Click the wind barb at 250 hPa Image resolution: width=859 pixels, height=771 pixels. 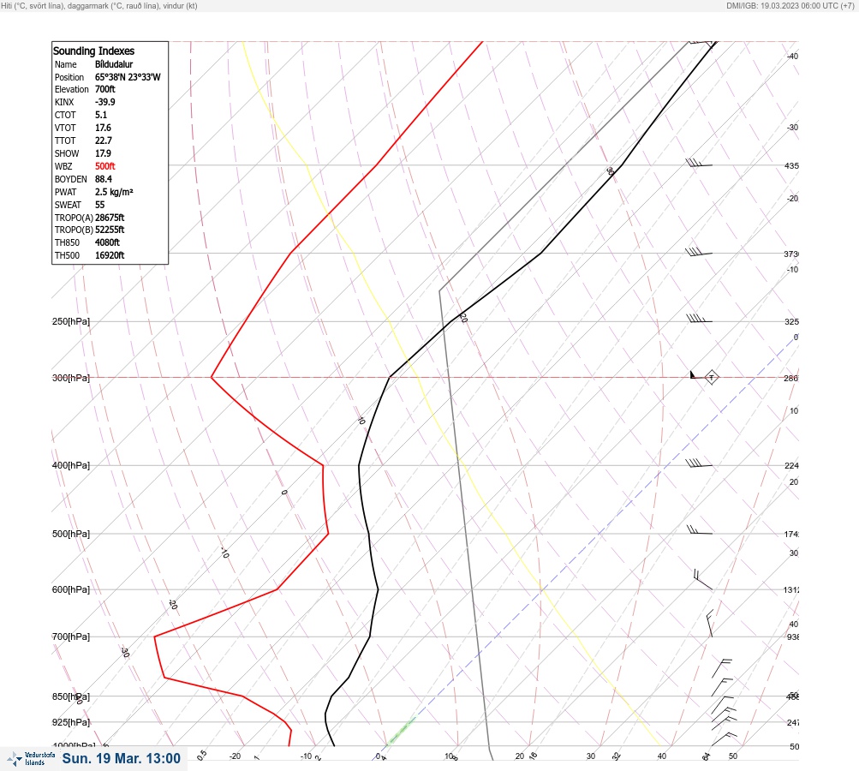point(699,319)
